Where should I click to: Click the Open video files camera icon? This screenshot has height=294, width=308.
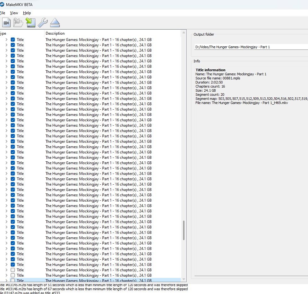[6, 23]
